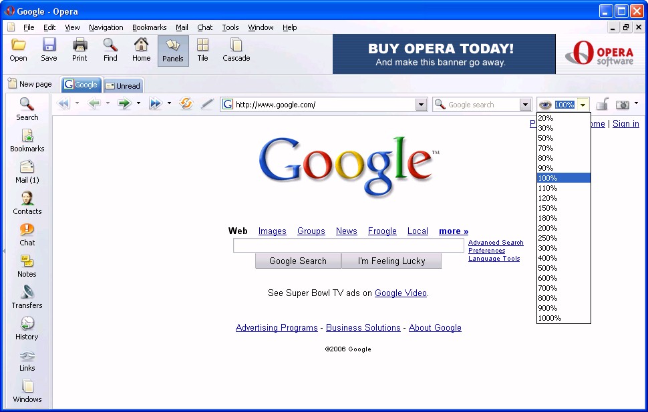Open the Back history dropdown arrow
The height and width of the screenshot is (412, 648).
point(108,103)
